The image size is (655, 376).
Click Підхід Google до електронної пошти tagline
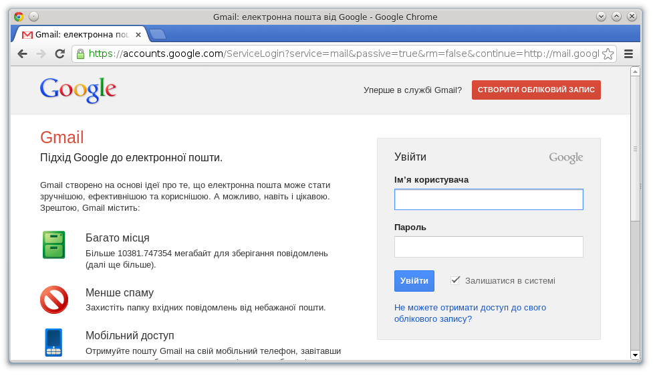coord(131,158)
